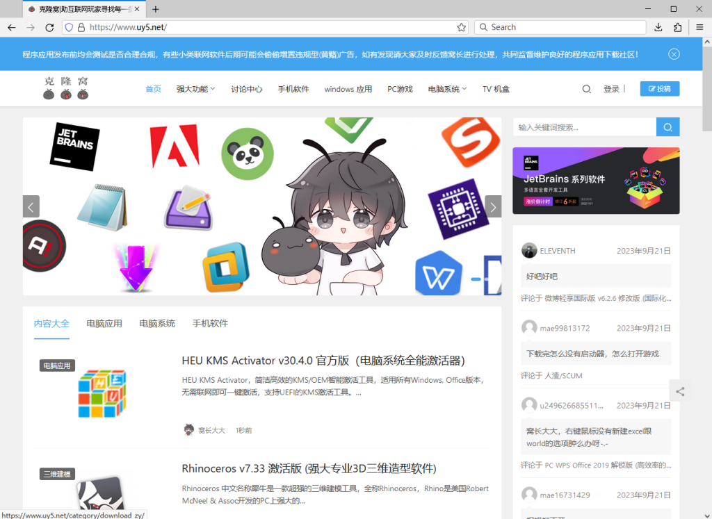Click the 输入关键词搜索 input field
This screenshot has height=519, width=712.
(x=584, y=127)
